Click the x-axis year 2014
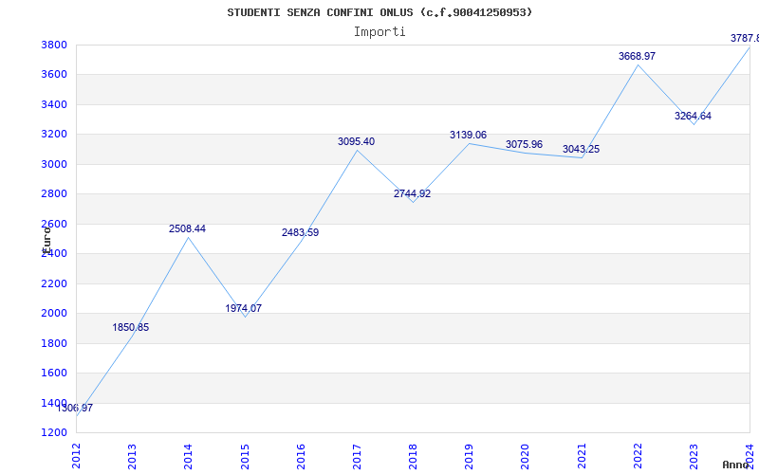 tap(188, 456)
